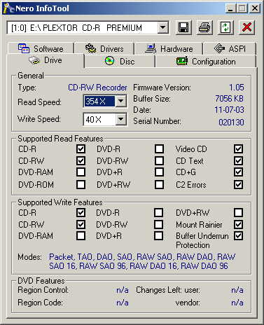Minimize the Nero InfoTool window
The height and width of the screenshot is (325, 264).
[230, 8]
